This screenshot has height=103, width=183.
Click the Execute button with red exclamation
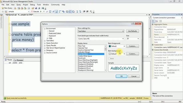[35, 11]
